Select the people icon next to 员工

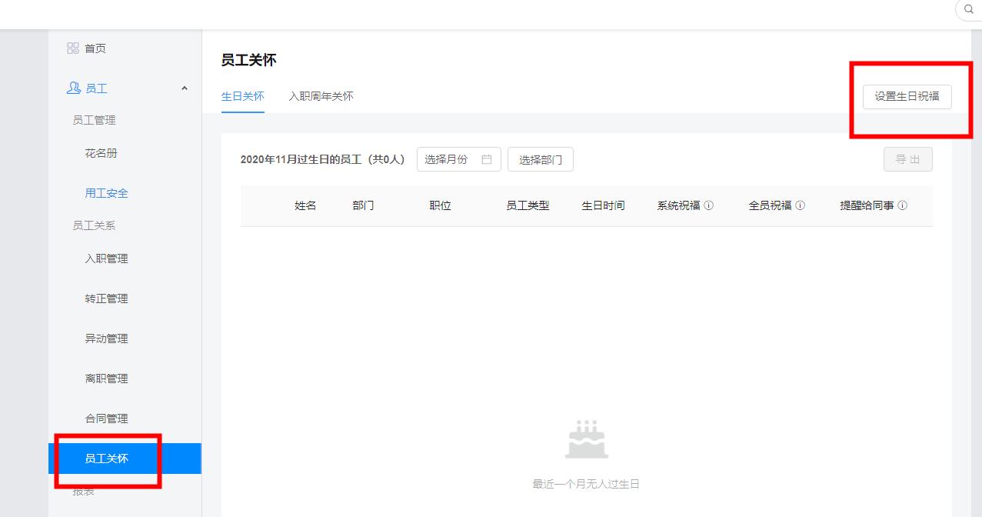click(x=72, y=88)
